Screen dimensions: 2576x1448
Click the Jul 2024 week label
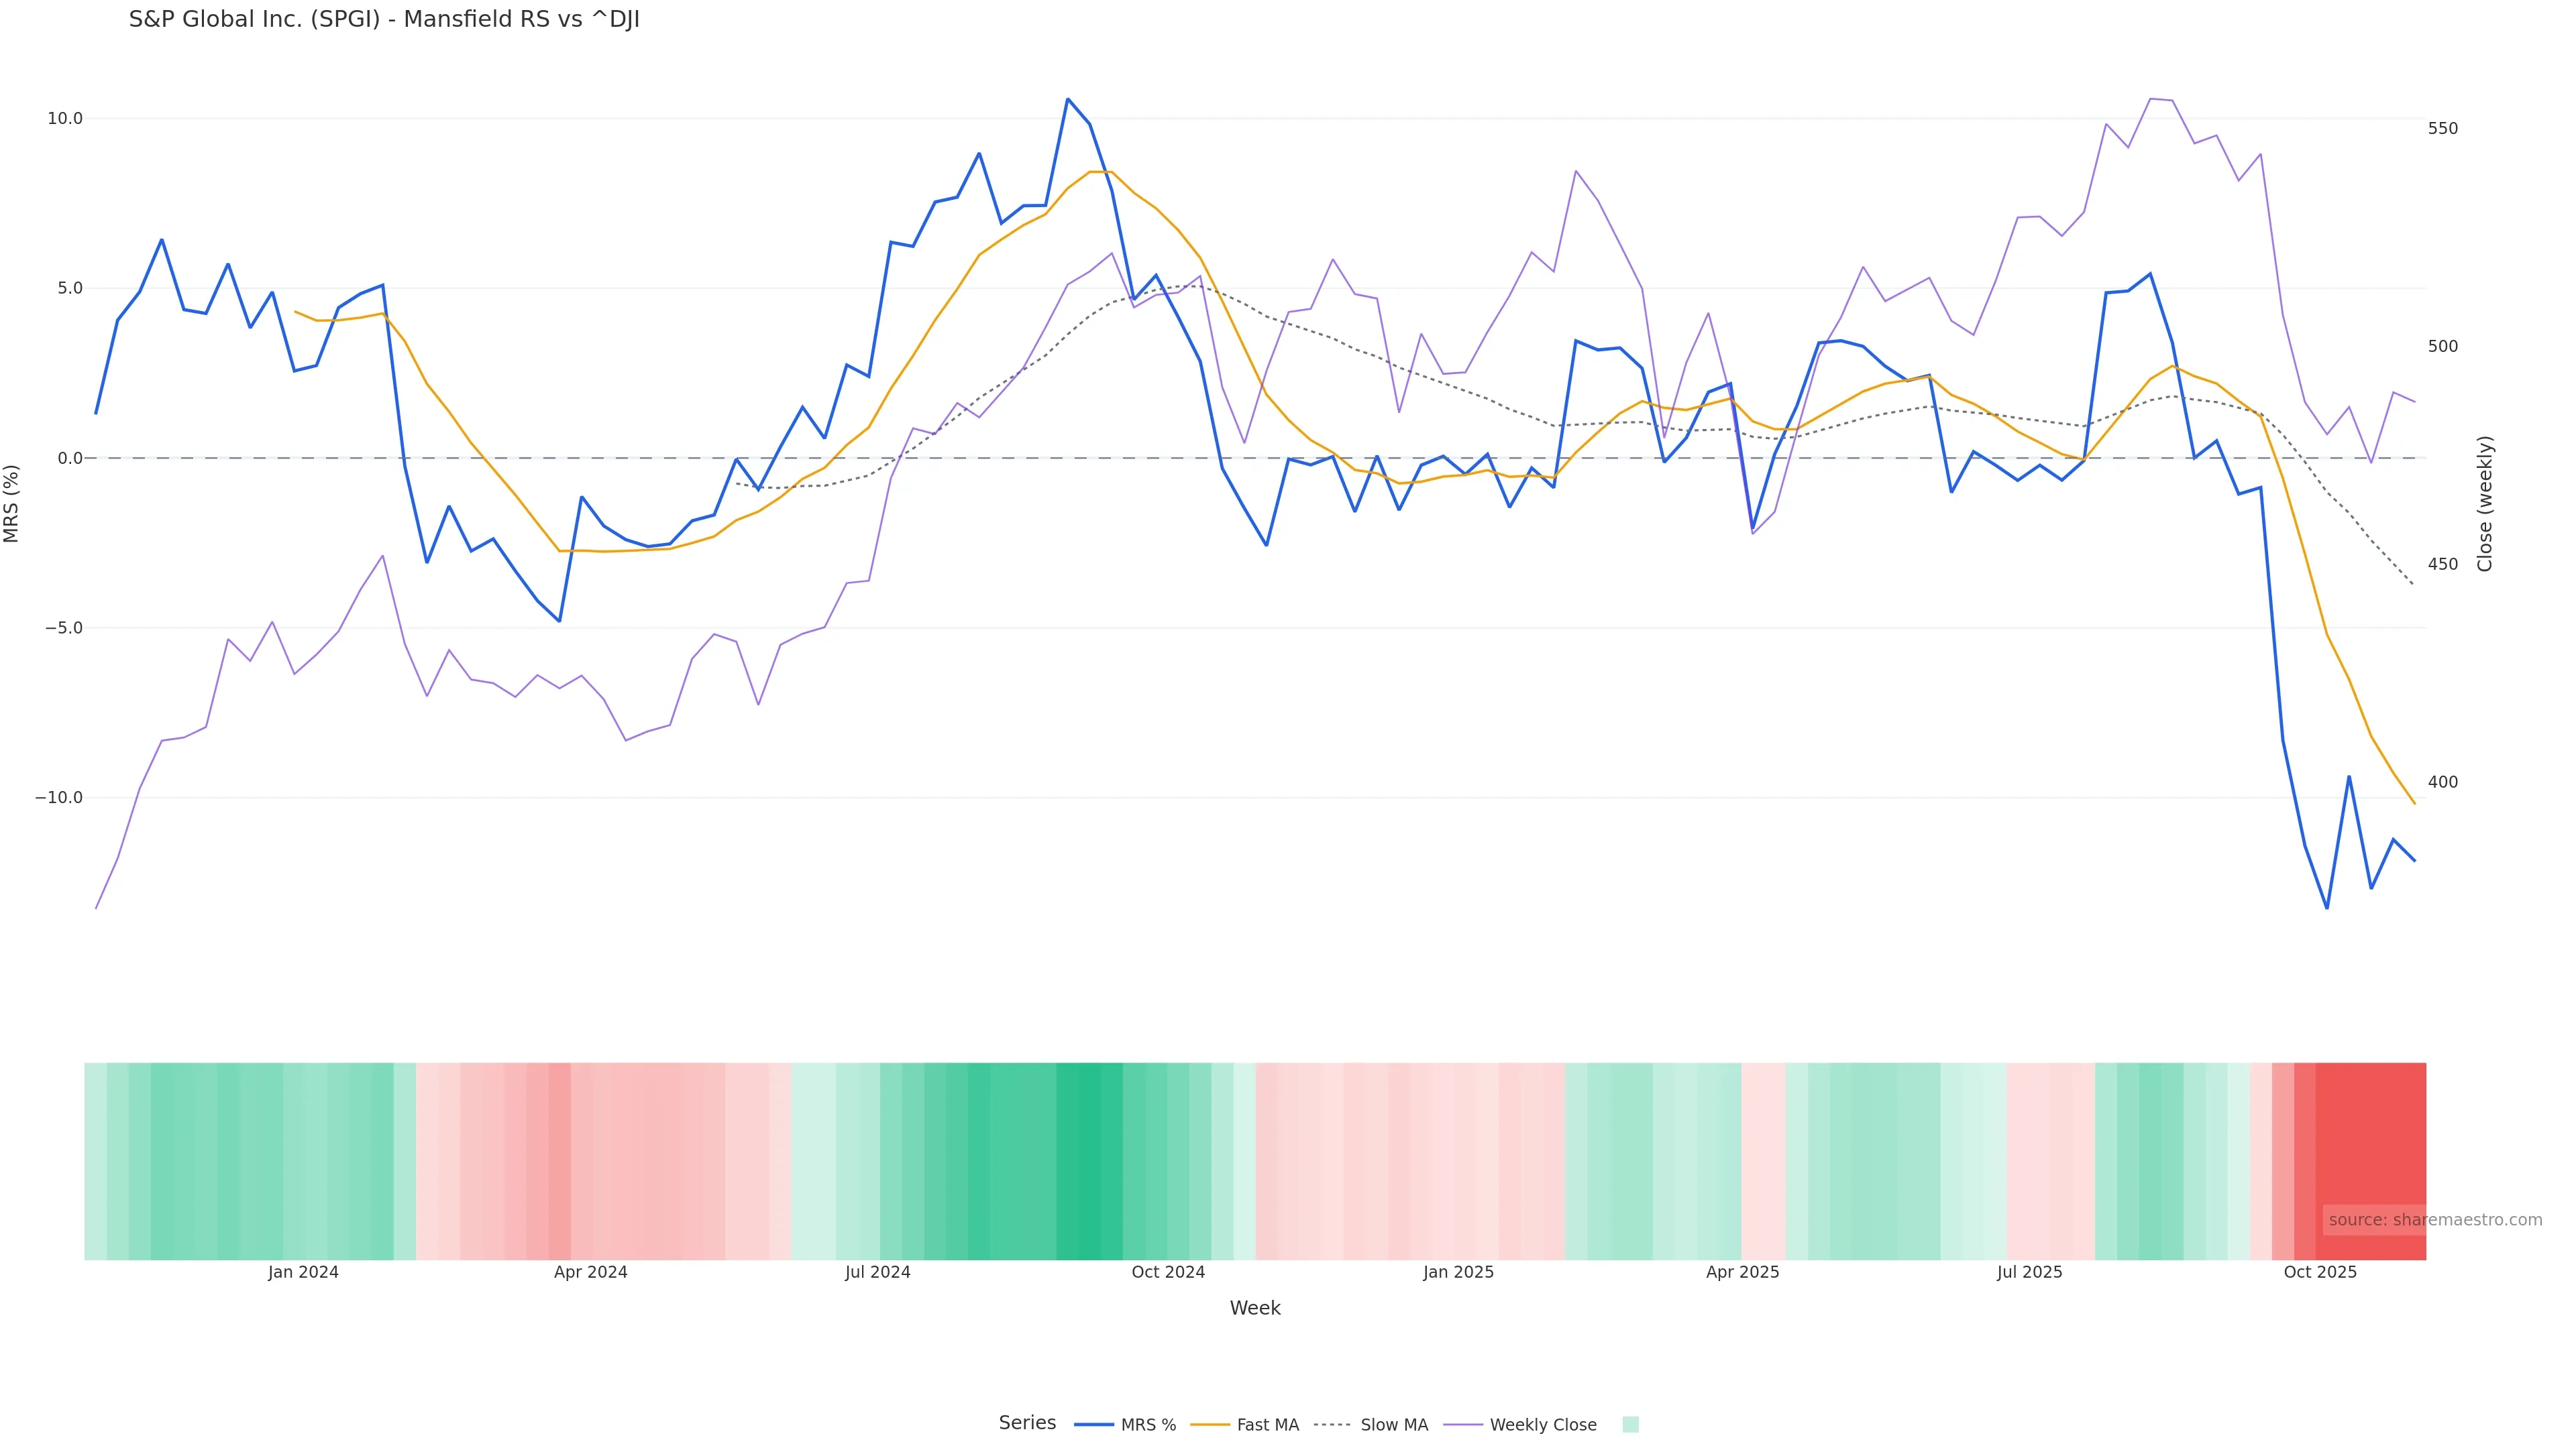877,1273
